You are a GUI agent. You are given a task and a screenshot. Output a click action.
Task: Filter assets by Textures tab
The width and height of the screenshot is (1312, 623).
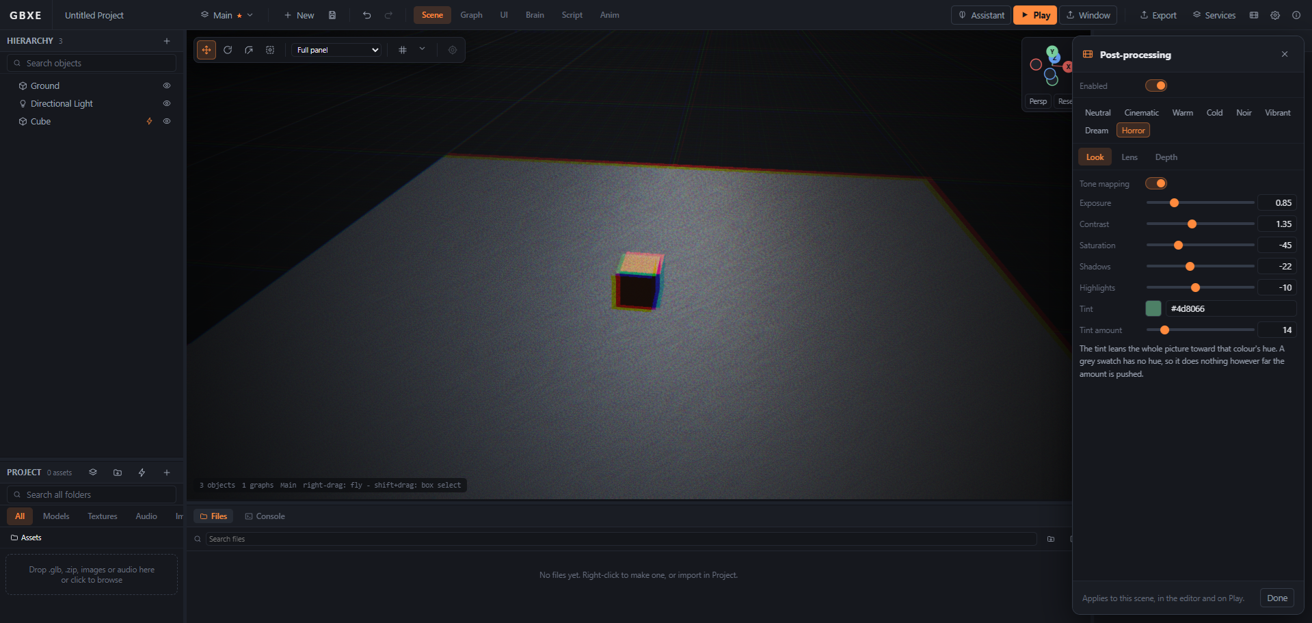point(103,516)
